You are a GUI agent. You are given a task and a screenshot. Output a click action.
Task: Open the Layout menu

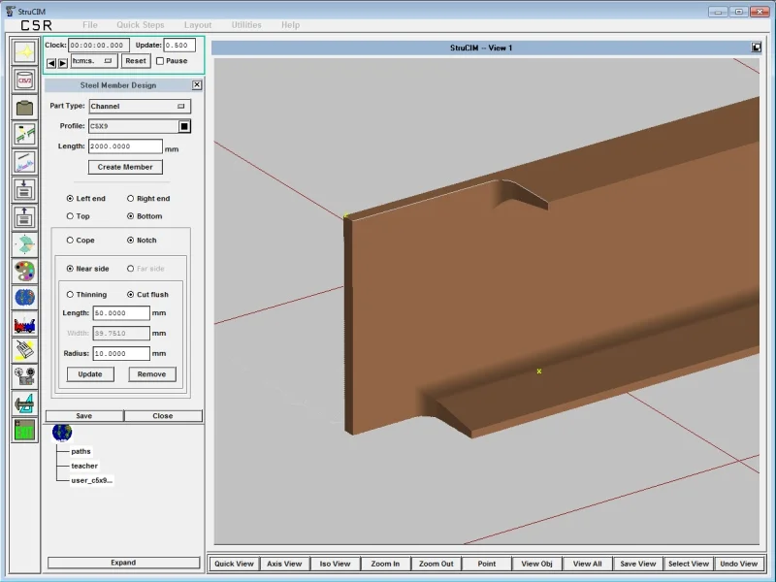click(x=198, y=25)
